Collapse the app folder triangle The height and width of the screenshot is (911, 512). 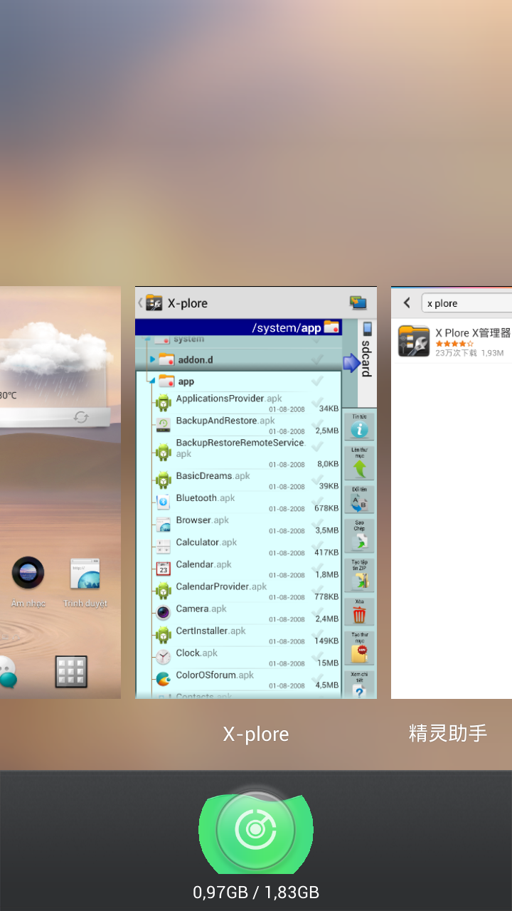pos(151,382)
